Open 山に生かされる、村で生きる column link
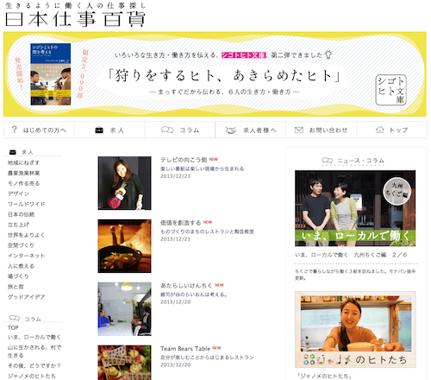Viewport: 431px width, 380px height. click(34, 351)
